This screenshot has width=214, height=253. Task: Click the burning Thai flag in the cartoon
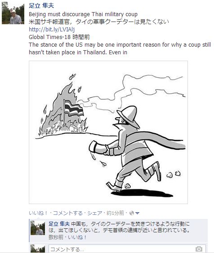click(73, 108)
